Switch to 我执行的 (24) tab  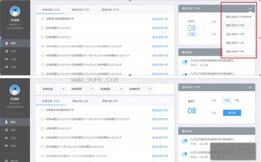80,101
